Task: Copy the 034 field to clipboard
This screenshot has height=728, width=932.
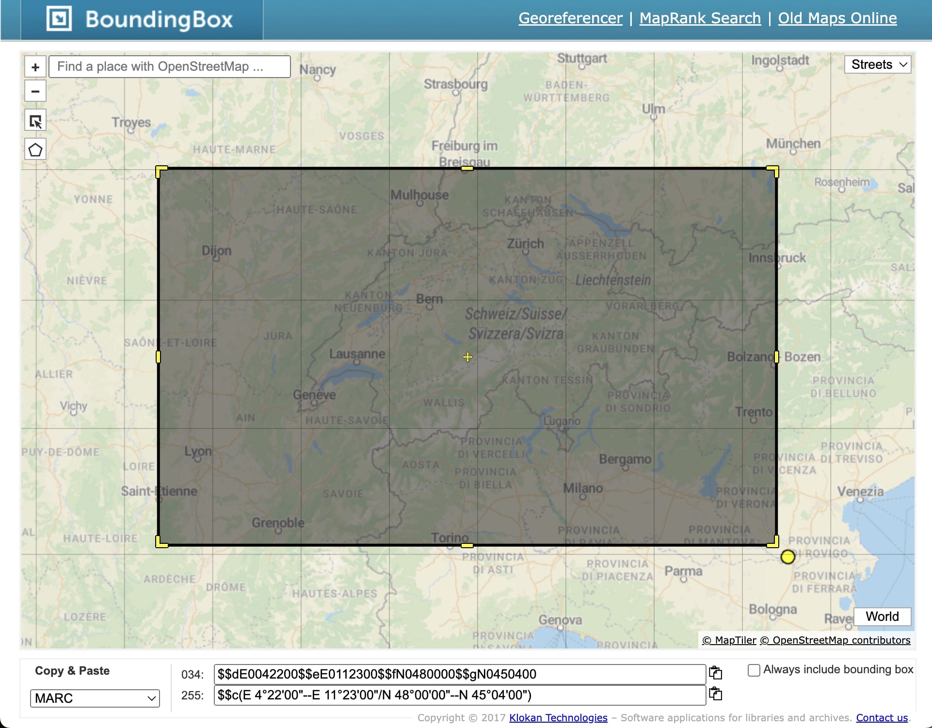Action: coord(716,673)
